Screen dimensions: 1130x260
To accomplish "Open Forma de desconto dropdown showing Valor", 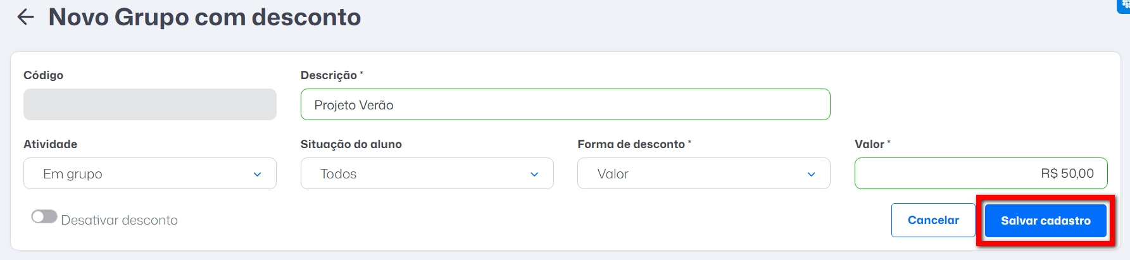I will (704, 173).
